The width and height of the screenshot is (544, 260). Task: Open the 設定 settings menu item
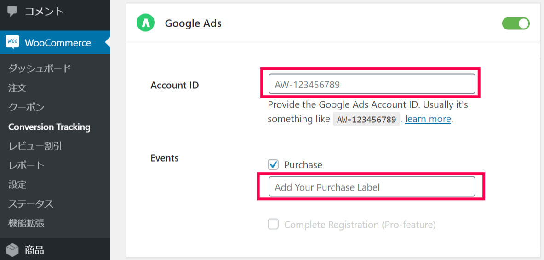pos(17,185)
